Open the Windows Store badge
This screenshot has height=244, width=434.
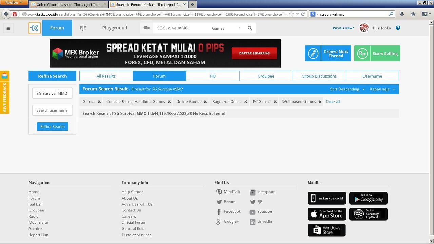326,230
